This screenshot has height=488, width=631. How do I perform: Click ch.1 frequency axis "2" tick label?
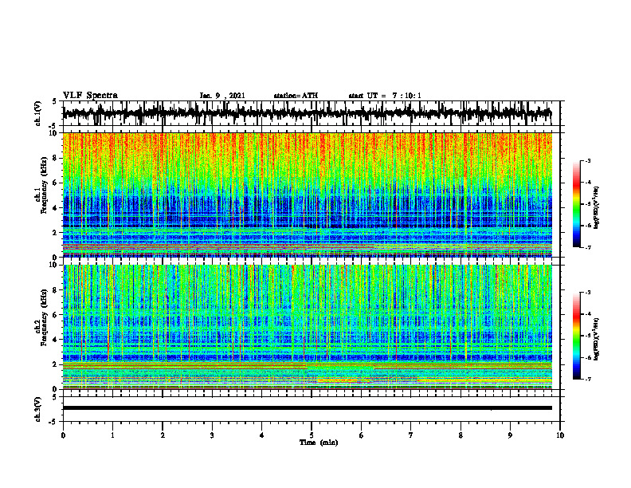tap(55, 232)
